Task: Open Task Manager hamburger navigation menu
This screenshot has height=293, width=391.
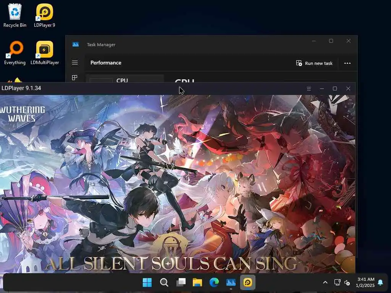Action: click(x=75, y=63)
